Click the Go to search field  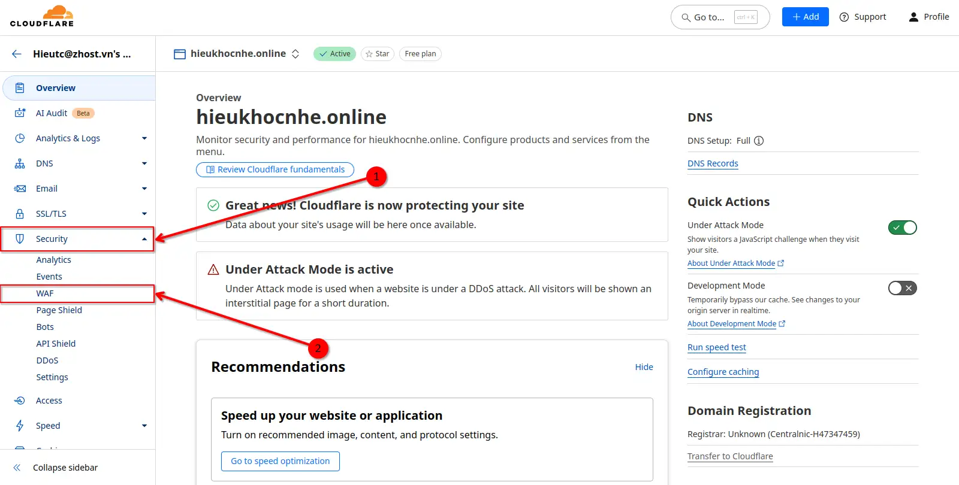point(719,17)
